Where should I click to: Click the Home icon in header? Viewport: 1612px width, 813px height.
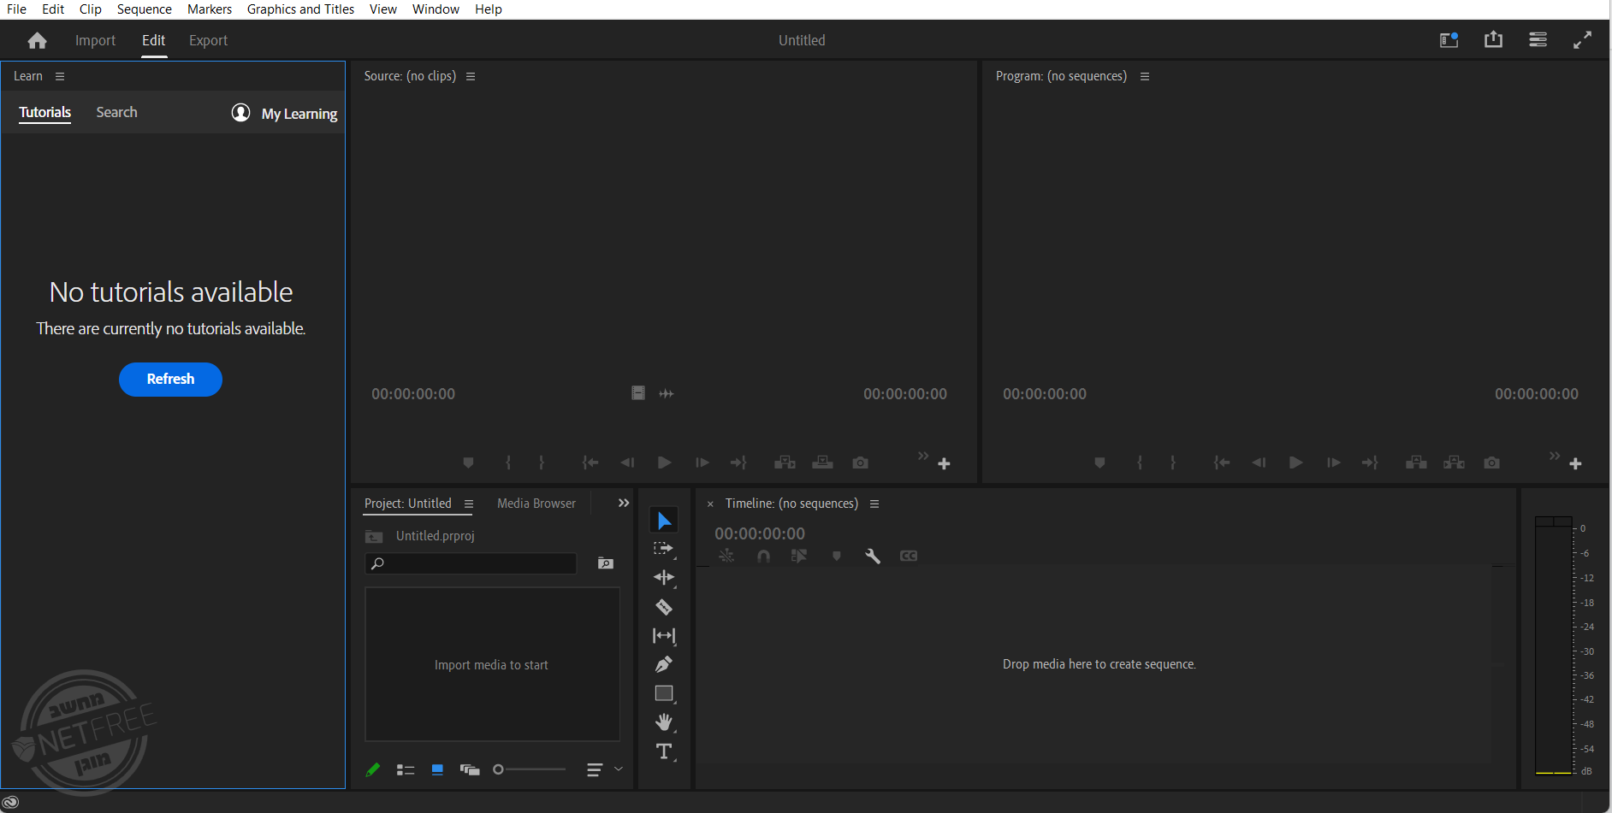click(x=37, y=40)
